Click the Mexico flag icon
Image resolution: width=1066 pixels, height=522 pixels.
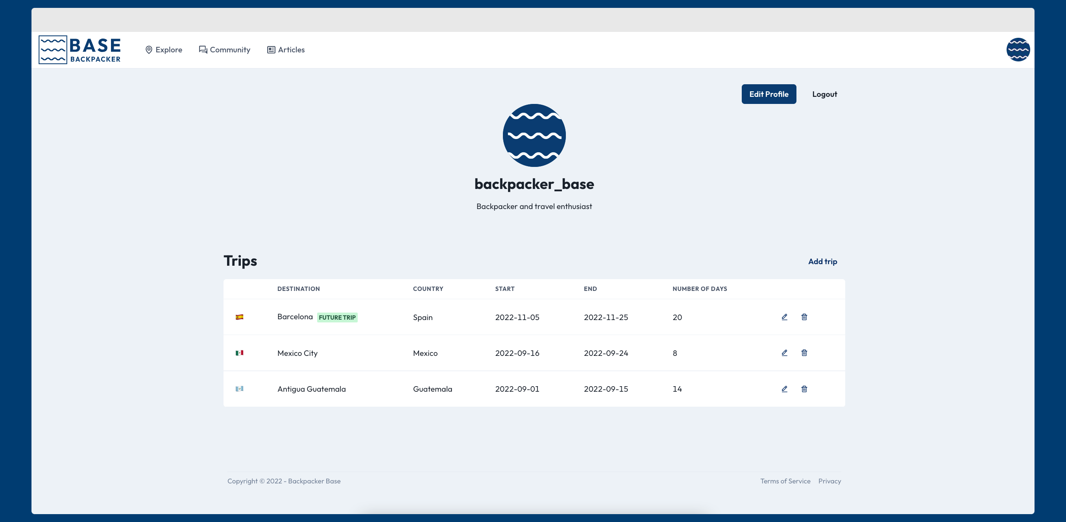click(x=239, y=353)
